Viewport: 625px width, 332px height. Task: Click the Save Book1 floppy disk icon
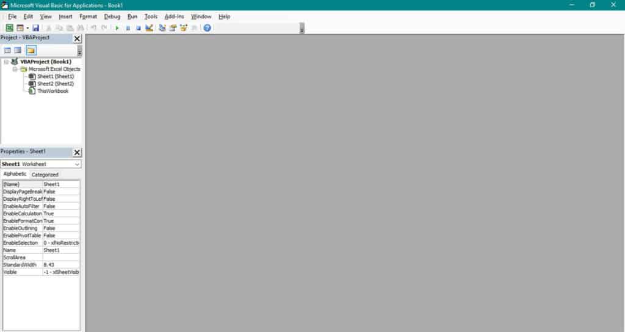point(36,28)
